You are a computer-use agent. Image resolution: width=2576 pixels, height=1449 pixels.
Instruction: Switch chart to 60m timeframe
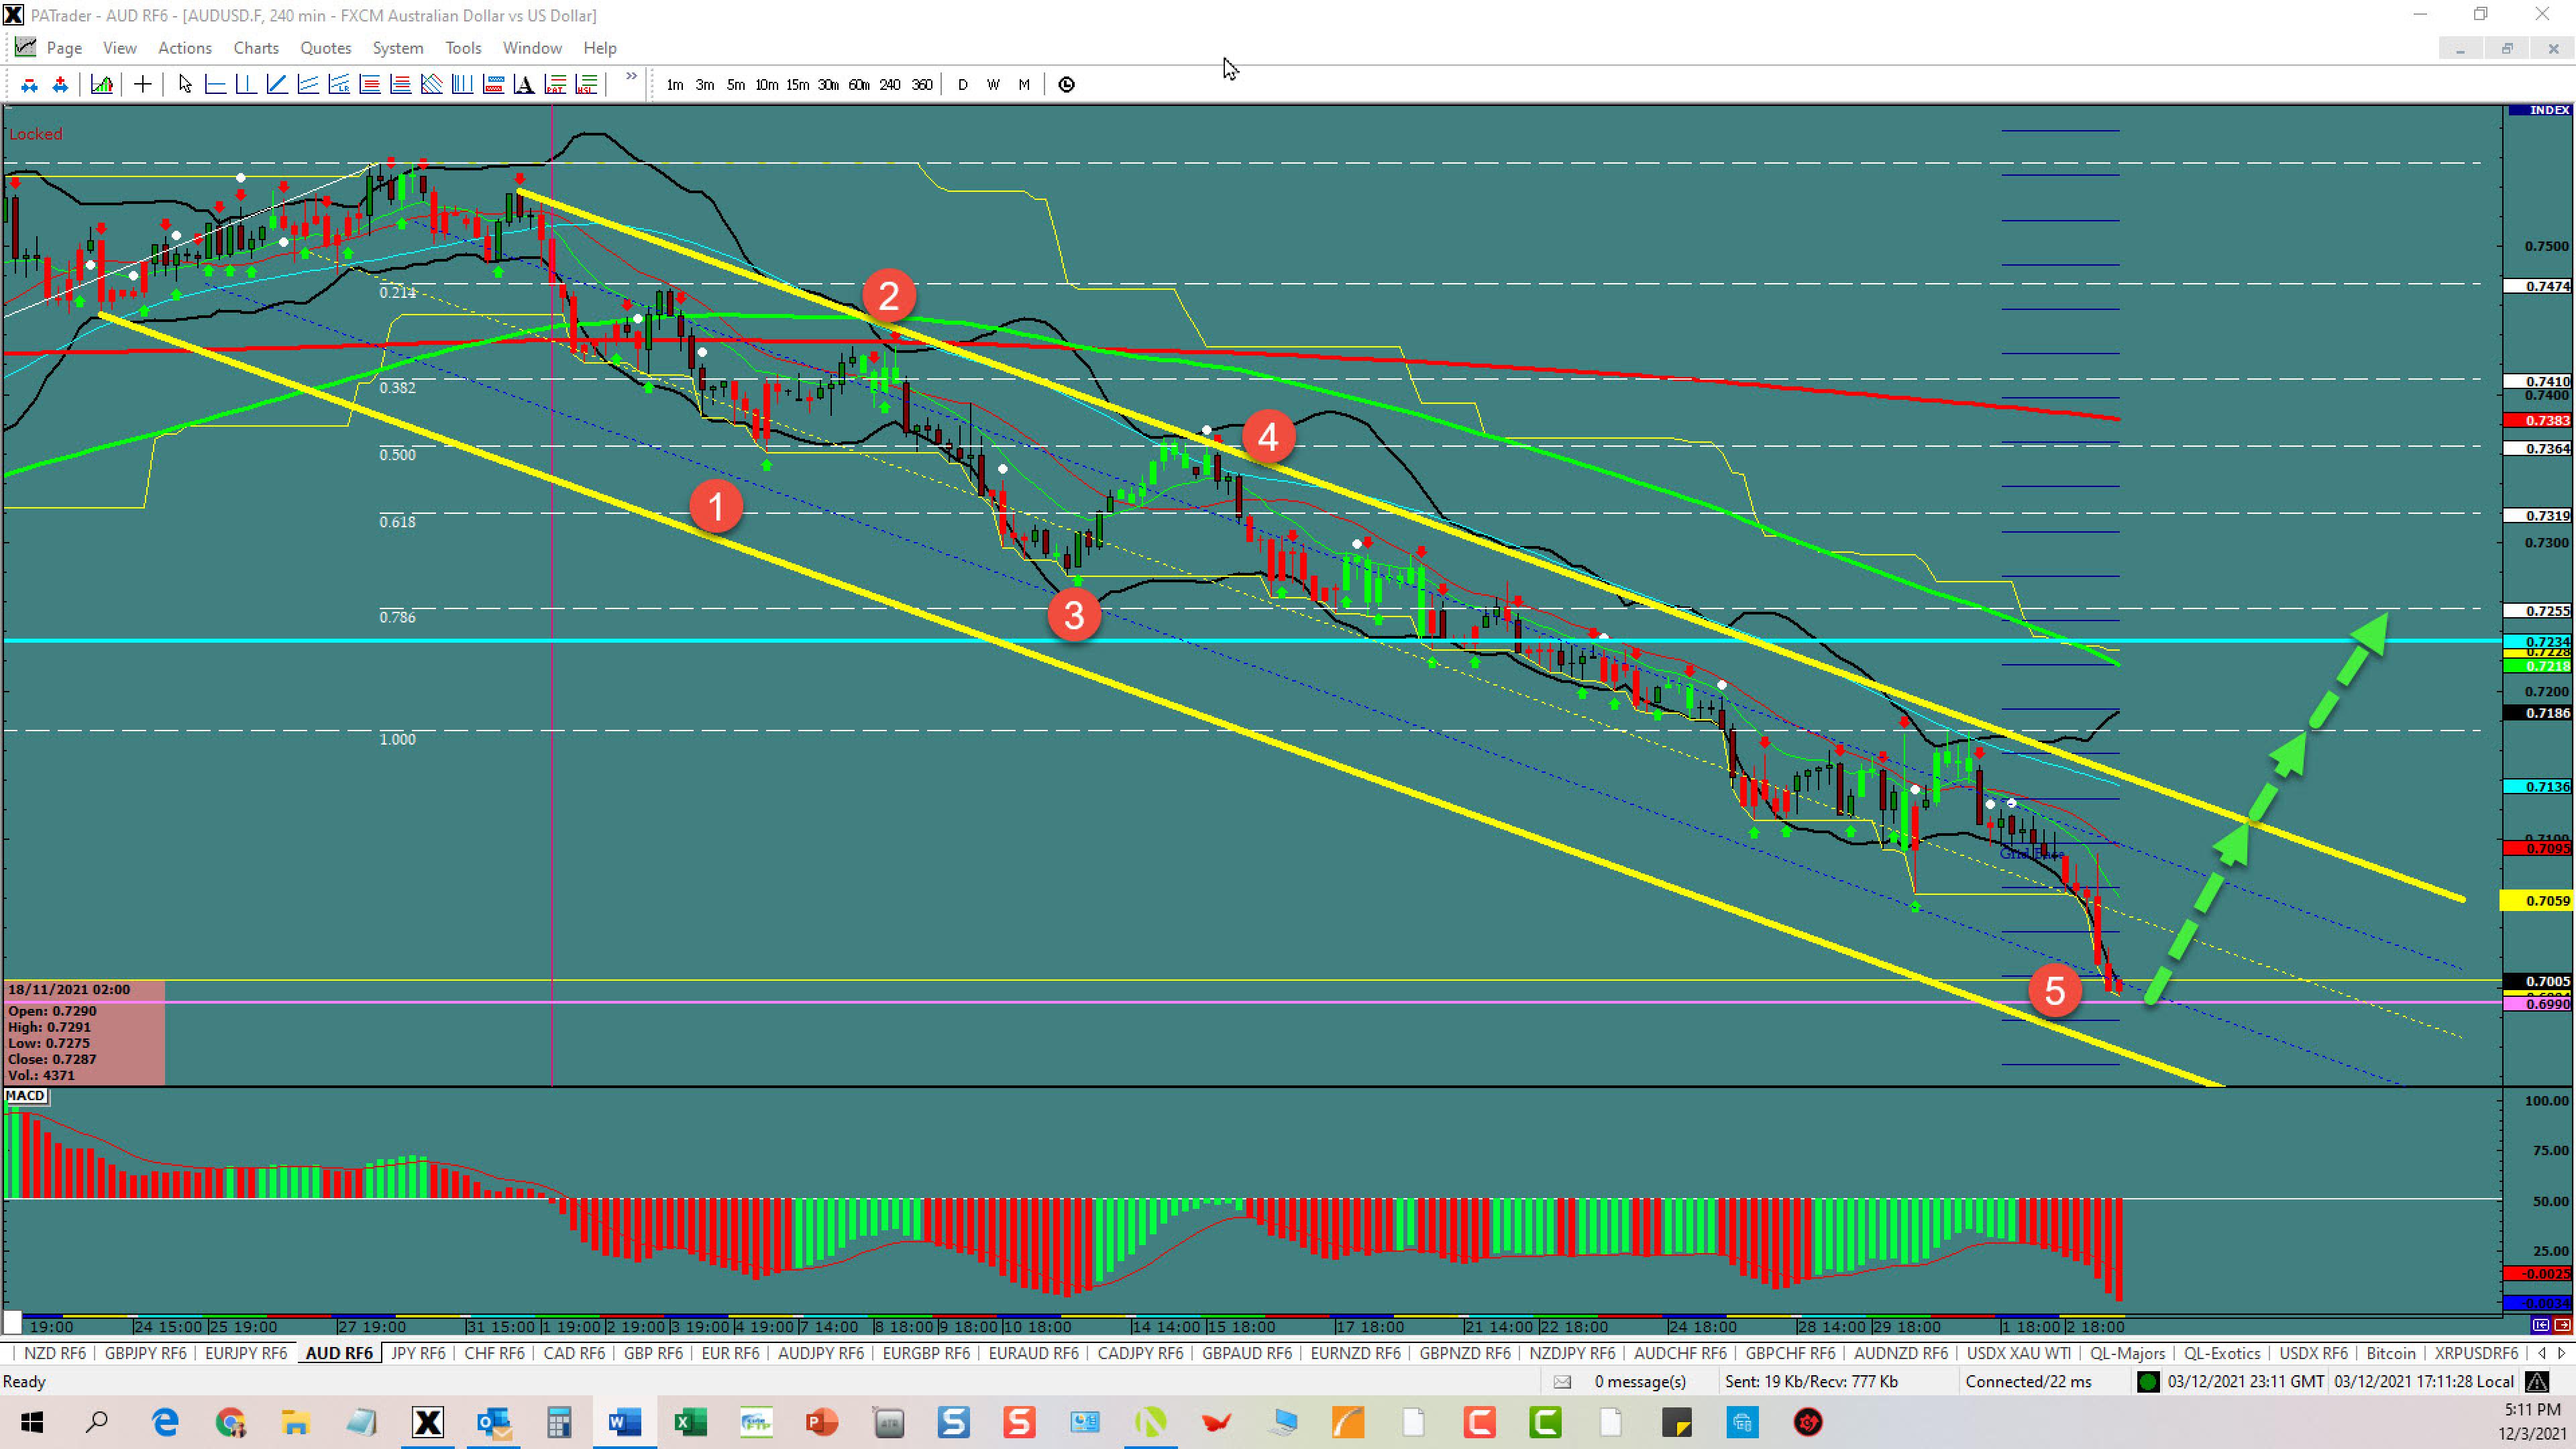858,85
